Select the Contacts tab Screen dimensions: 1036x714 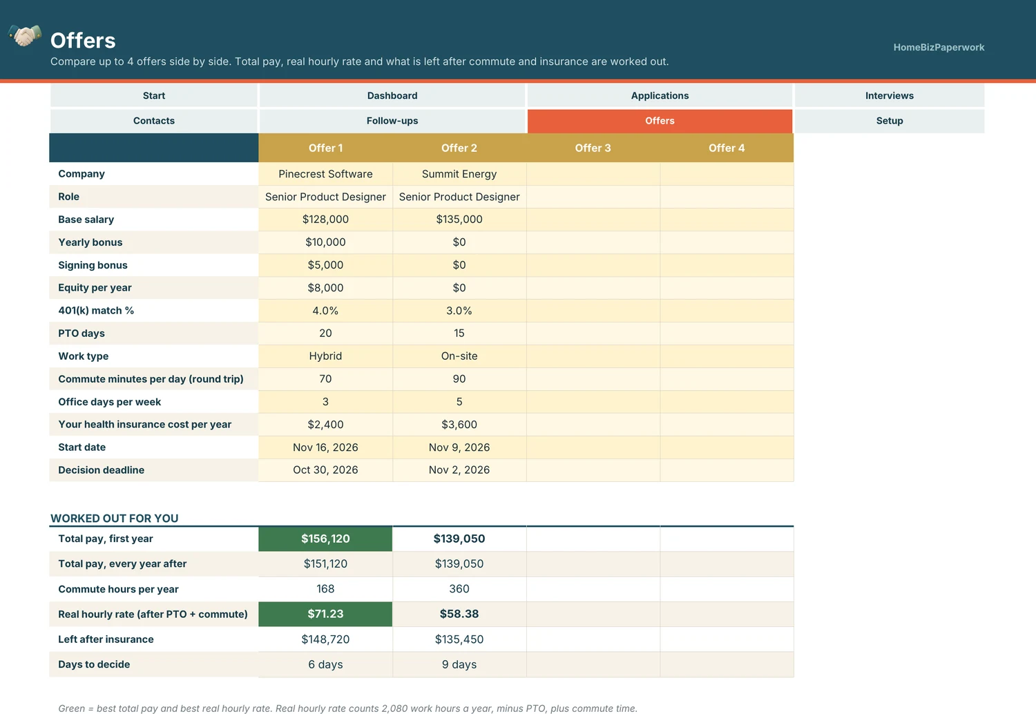coord(154,121)
